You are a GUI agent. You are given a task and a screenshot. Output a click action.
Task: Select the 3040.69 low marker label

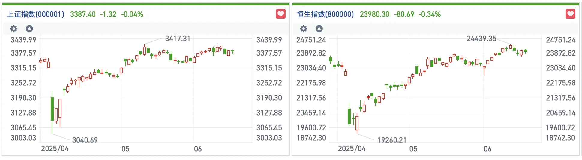click(x=85, y=140)
